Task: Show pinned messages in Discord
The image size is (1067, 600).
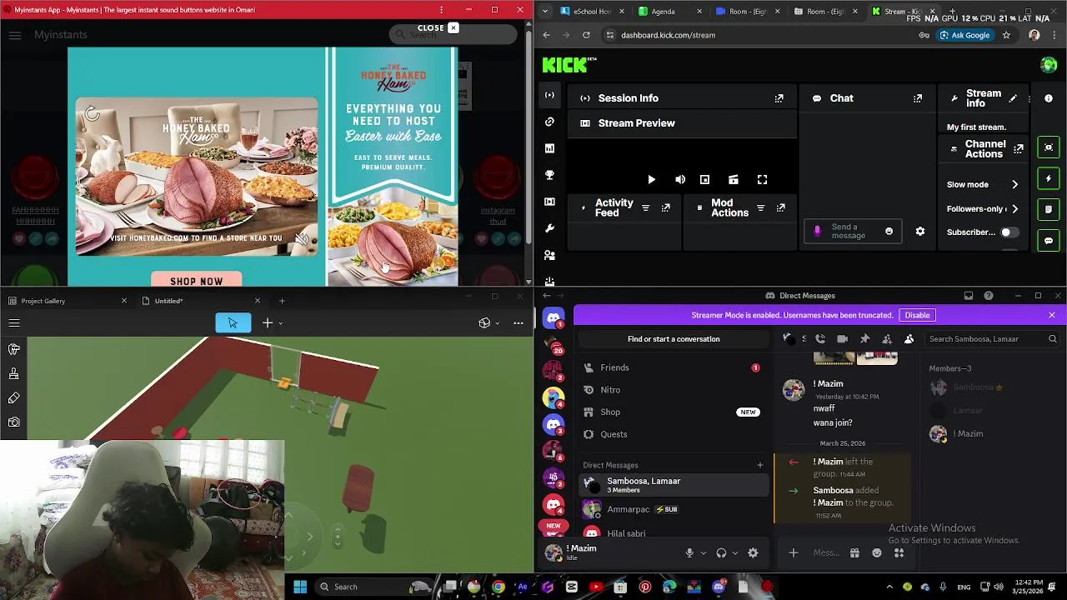Action: pyautogui.click(x=864, y=339)
